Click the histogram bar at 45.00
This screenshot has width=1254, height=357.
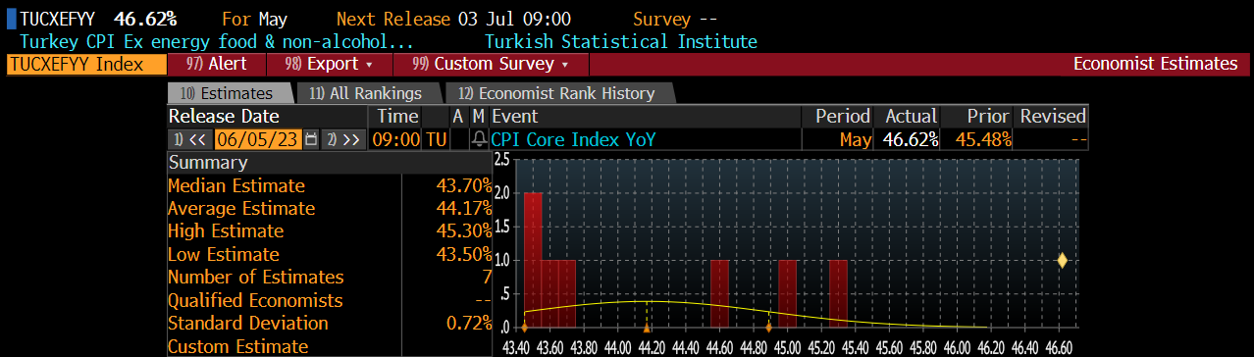(x=787, y=293)
